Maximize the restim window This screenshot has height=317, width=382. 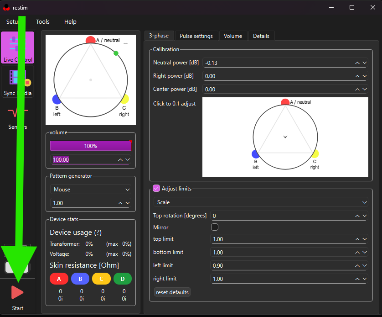pos(352,7)
